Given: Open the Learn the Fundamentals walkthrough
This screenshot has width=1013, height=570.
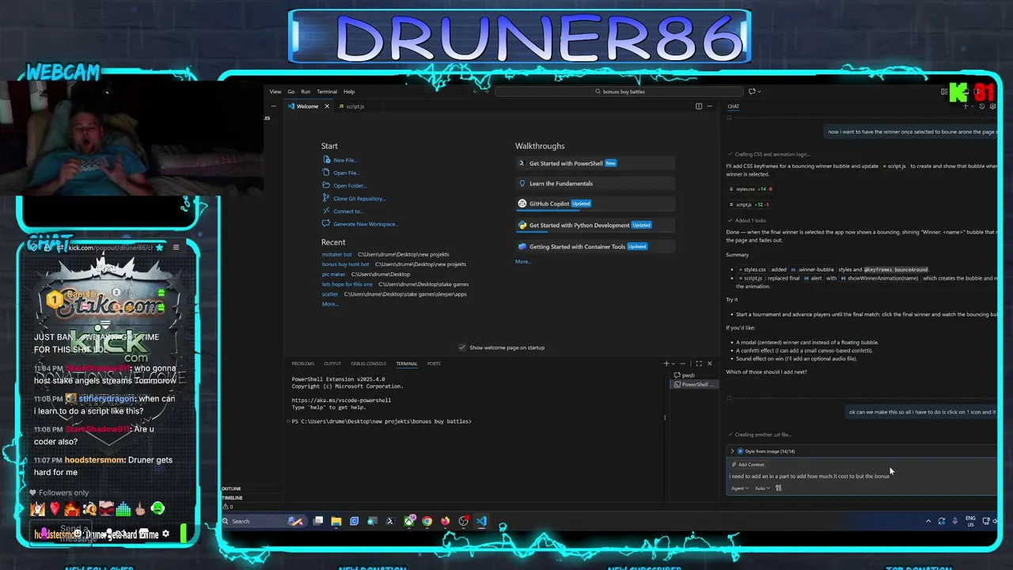Looking at the screenshot, I should pyautogui.click(x=595, y=184).
